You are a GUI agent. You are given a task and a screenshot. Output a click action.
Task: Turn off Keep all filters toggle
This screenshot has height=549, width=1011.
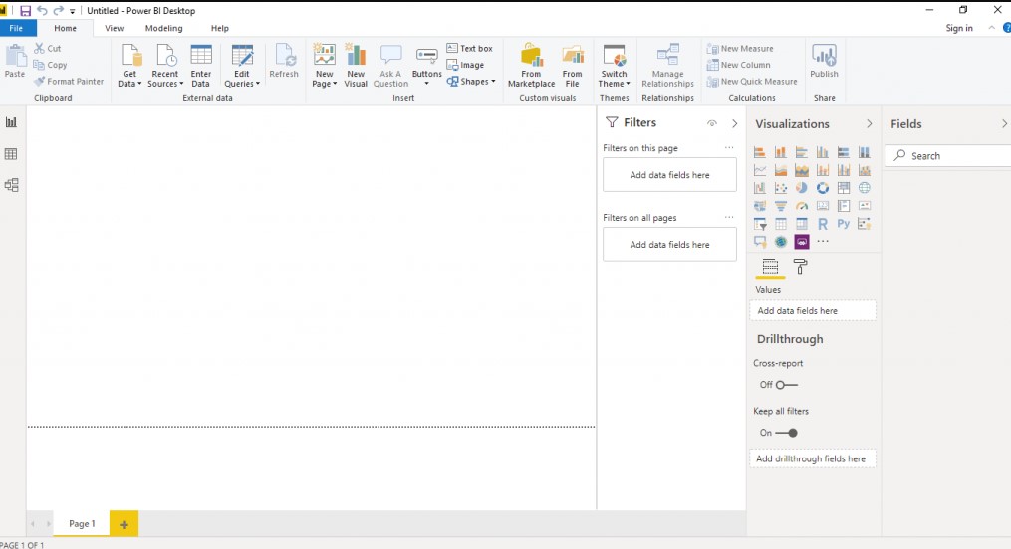pos(786,433)
